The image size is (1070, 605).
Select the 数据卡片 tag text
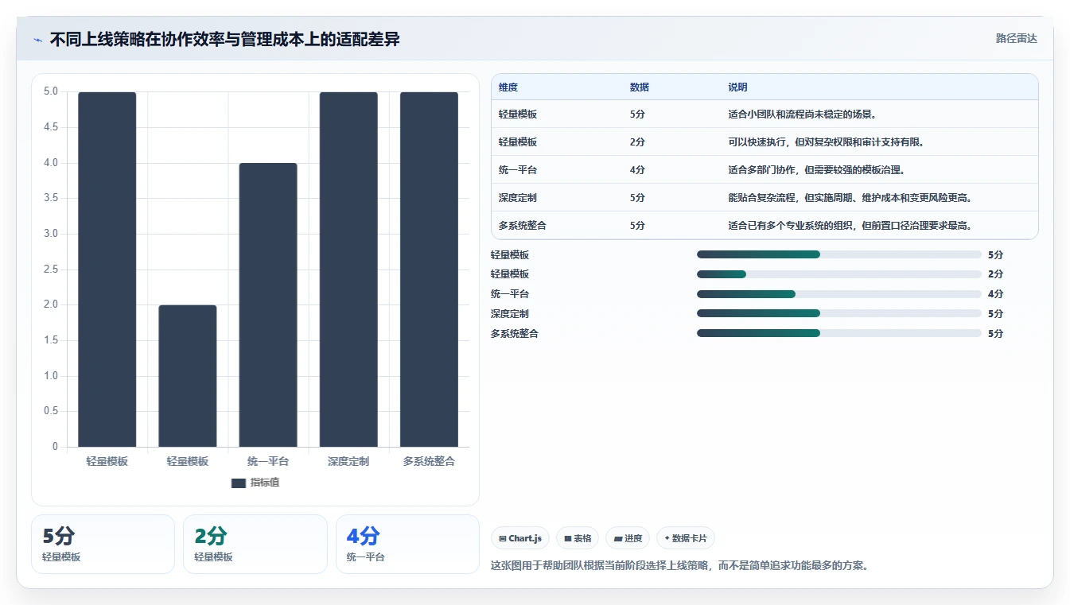(x=690, y=538)
